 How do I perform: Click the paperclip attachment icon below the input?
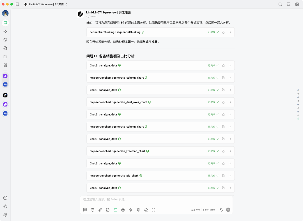tap(100, 210)
